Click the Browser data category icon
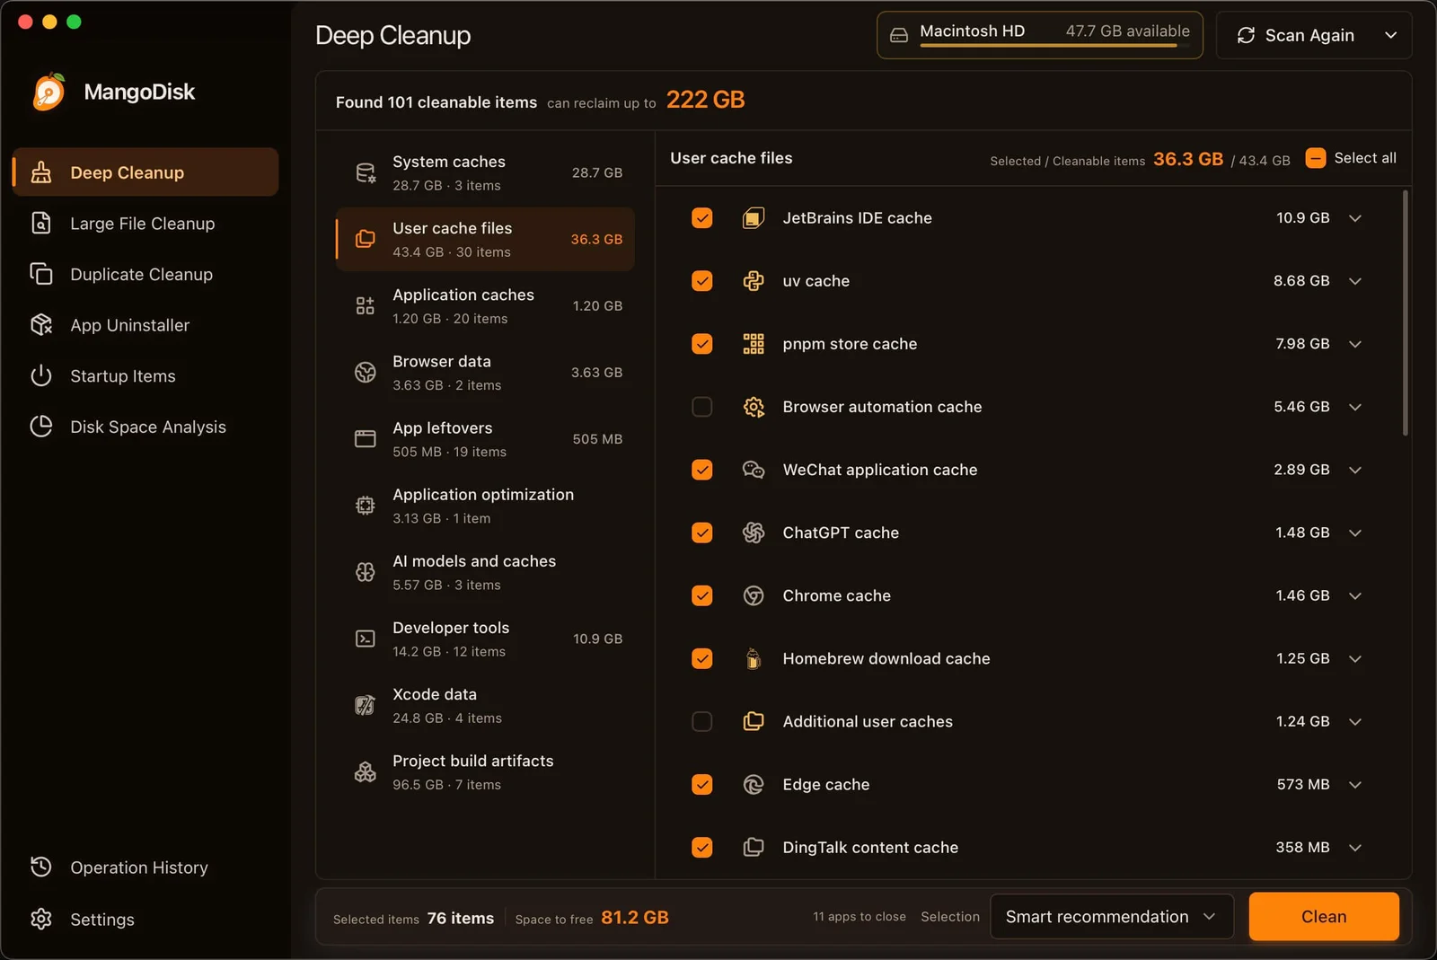 365,372
